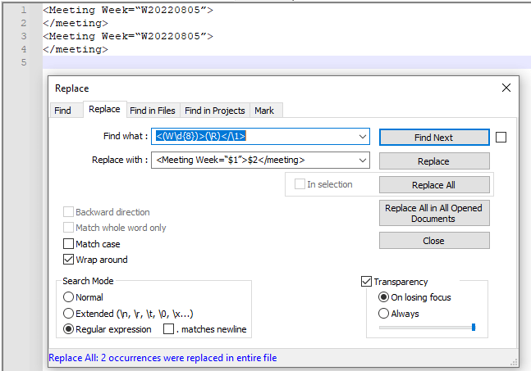Toggle Match whole word only checkbox
Image resolution: width=531 pixels, height=371 pixels.
click(x=68, y=228)
